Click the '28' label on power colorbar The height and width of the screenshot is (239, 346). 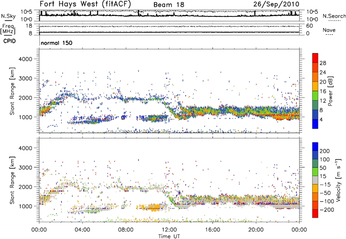point(323,63)
